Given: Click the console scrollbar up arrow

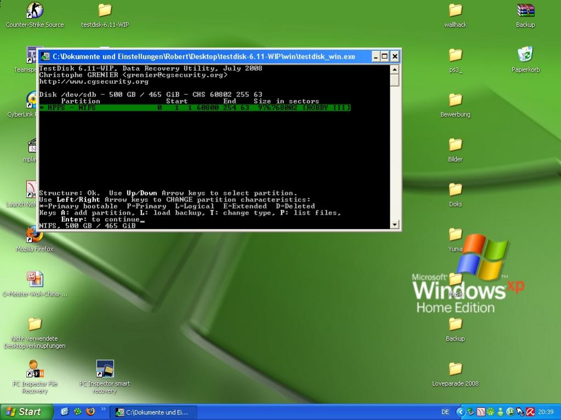Looking at the screenshot, I should (x=395, y=70).
